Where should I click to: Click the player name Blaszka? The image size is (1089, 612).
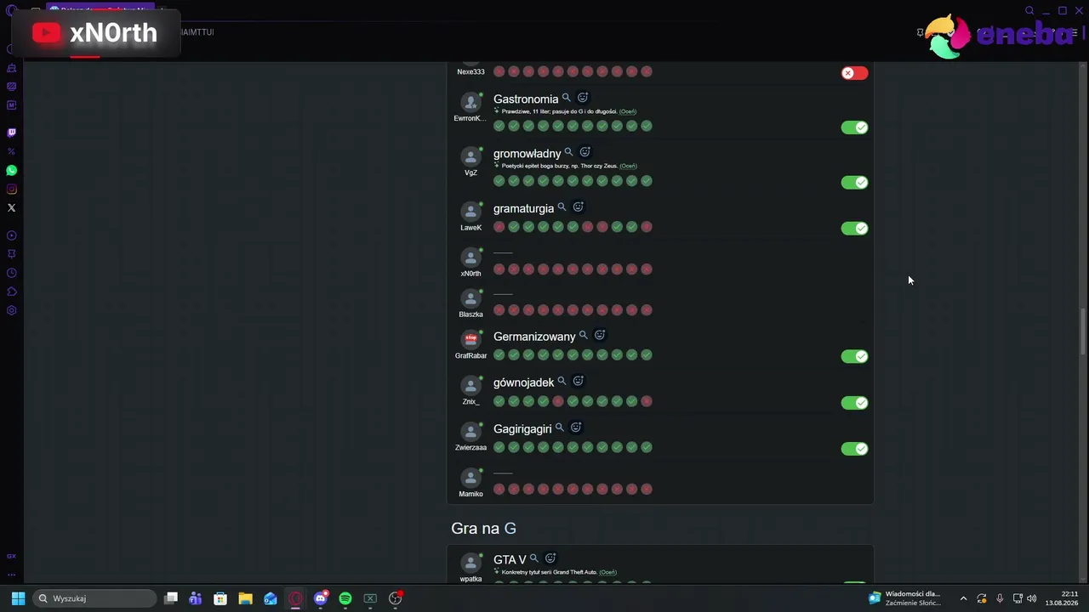tap(470, 314)
